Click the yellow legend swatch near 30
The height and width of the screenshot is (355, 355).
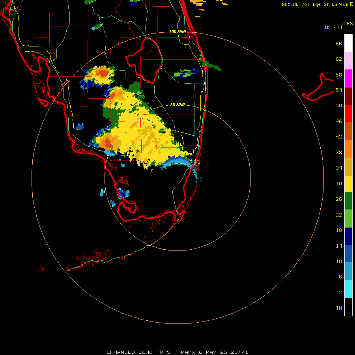coord(348,184)
